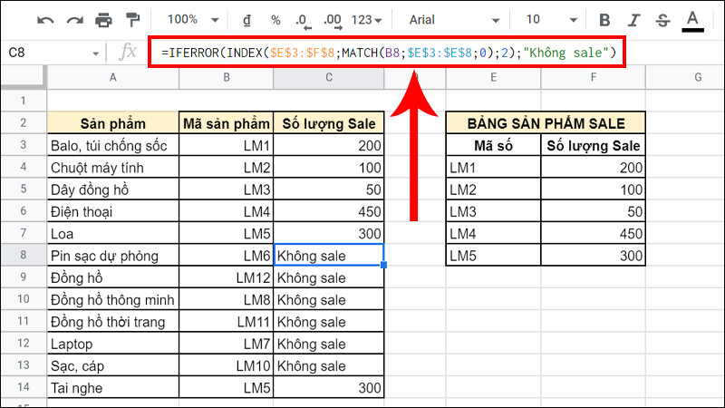Decrease decimal places
This screenshot has height=408, width=725.
click(x=303, y=20)
